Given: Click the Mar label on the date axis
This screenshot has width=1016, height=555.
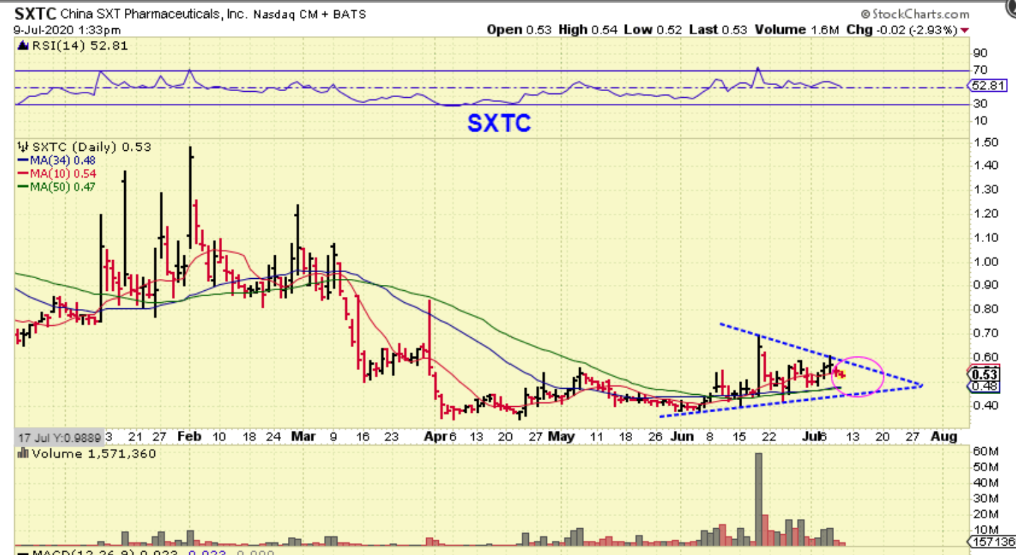Looking at the screenshot, I should [x=303, y=436].
